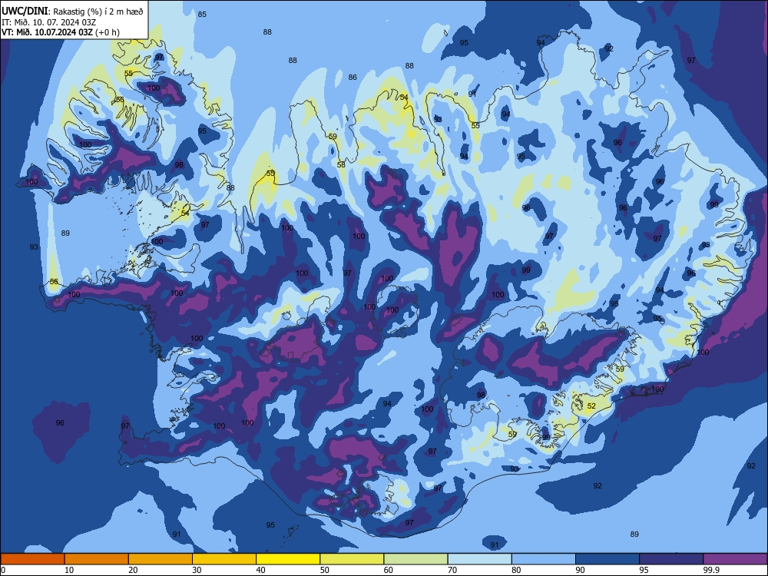The height and width of the screenshot is (576, 768).
Task: Pick the light green 60–70 legend swatch
Action: click(x=415, y=559)
